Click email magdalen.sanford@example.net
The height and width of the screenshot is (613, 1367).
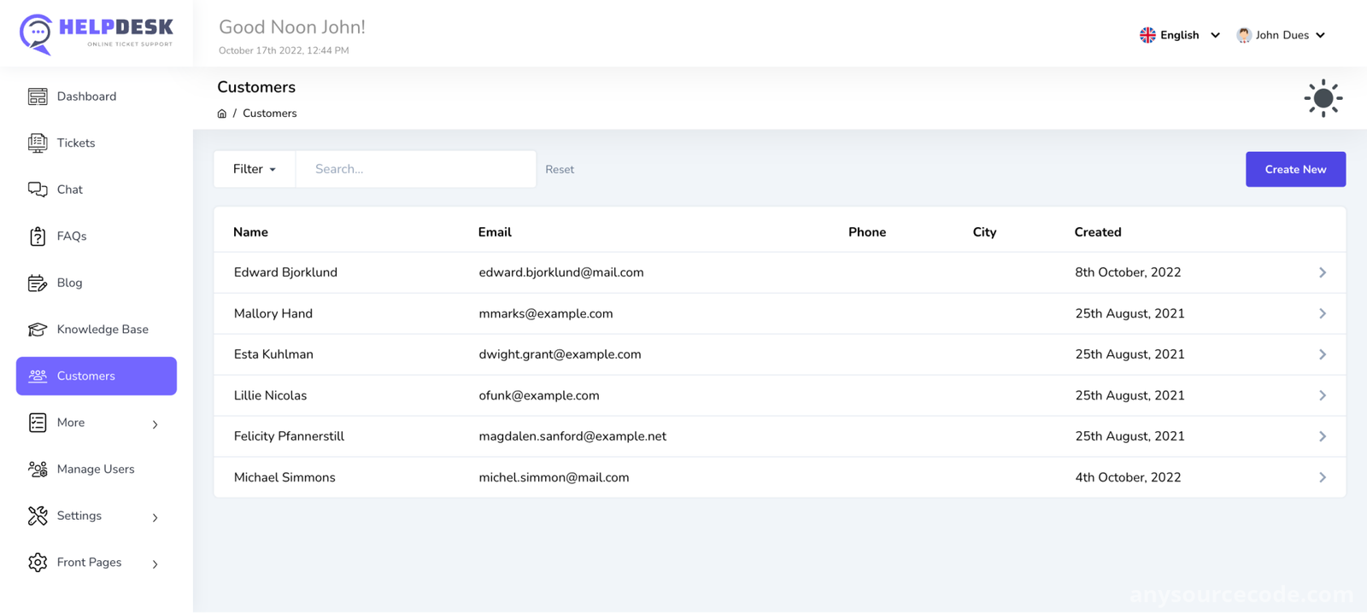[x=572, y=436]
